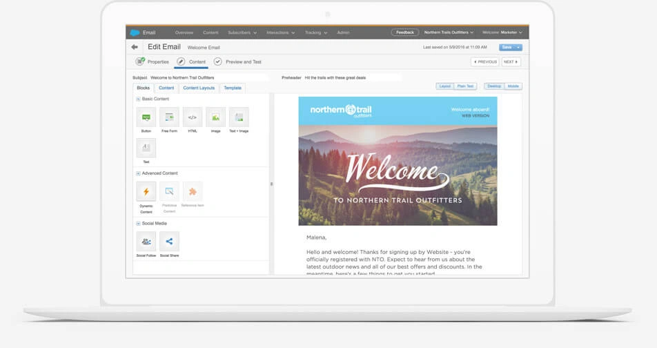Image resolution: width=657 pixels, height=348 pixels.
Task: Select the Image content block icon
Action: click(x=215, y=117)
